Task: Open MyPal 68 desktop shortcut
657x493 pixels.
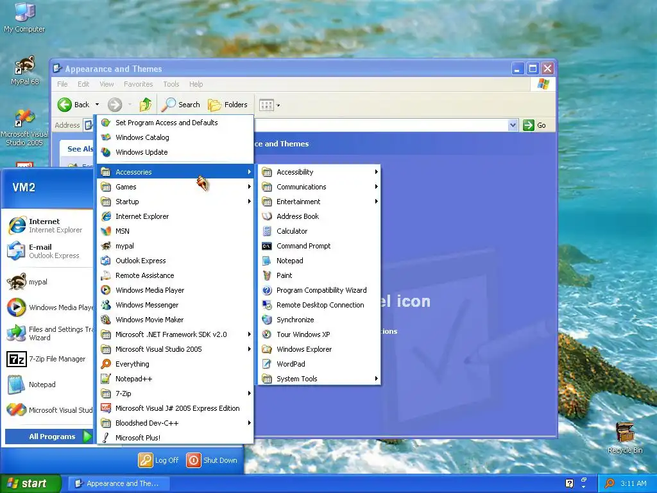Action: click(x=25, y=71)
